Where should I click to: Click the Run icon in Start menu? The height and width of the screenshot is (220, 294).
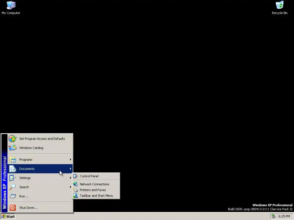point(13,196)
